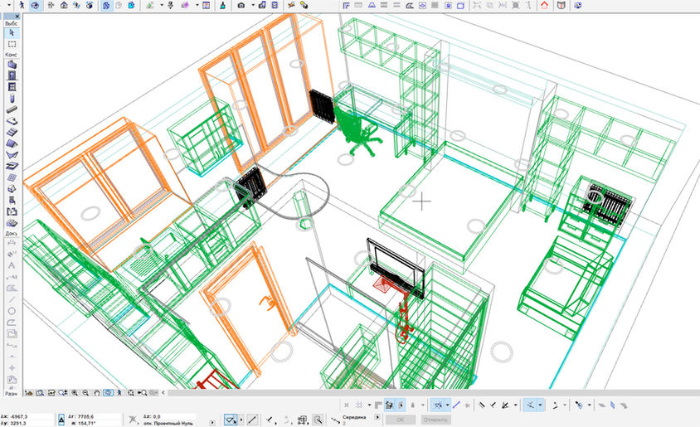Click the OK button
700x427 pixels.
[x=400, y=420]
